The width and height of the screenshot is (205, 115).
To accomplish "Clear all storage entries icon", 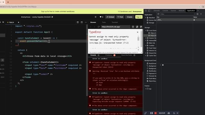I will point(197,14).
